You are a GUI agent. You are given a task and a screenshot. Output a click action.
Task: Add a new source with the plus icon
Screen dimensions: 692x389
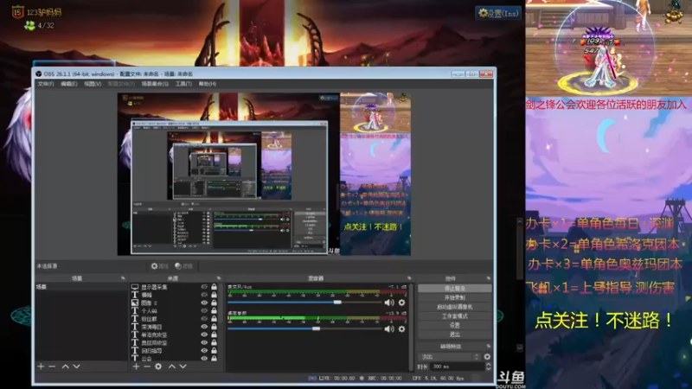click(136, 367)
